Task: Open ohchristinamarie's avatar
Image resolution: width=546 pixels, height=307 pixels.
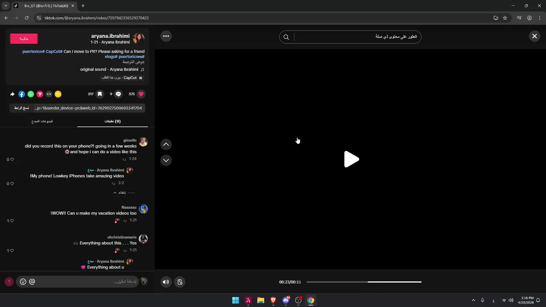Action: pyautogui.click(x=143, y=239)
